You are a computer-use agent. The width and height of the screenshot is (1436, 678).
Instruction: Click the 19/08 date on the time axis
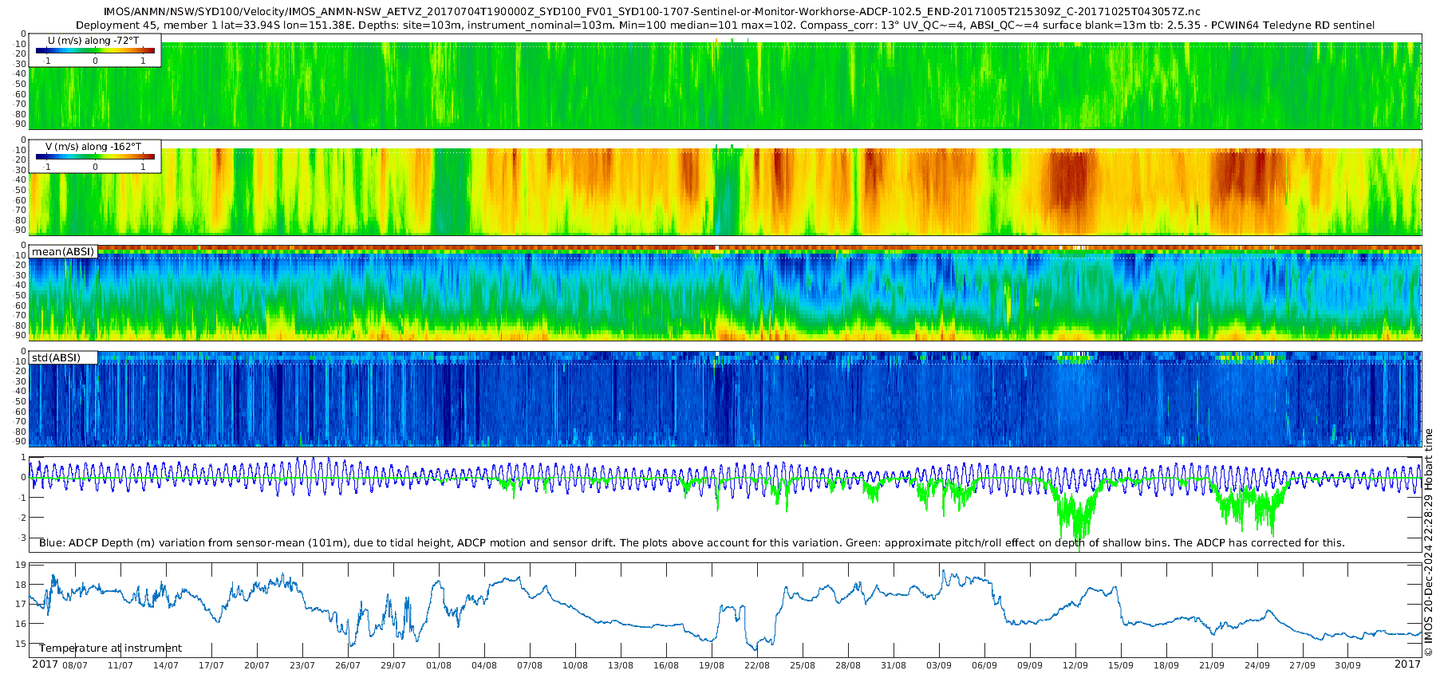pos(712,665)
